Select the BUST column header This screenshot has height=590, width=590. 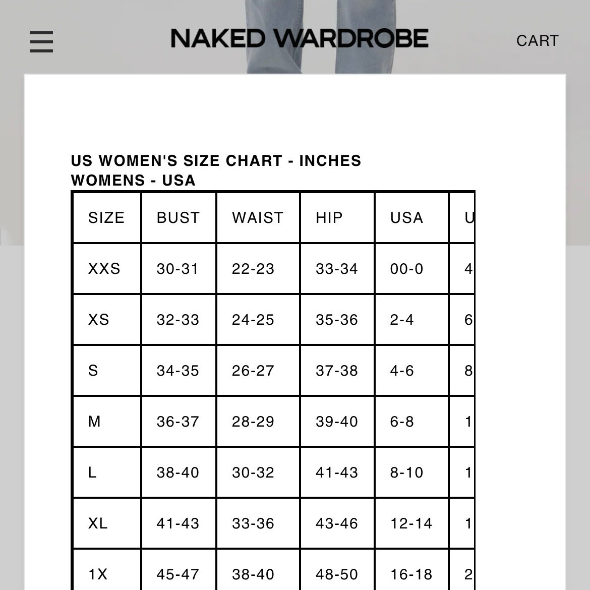pyautogui.click(x=179, y=217)
